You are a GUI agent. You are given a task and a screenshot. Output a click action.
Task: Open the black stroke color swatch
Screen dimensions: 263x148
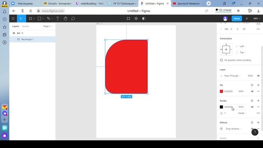[x=221, y=107]
